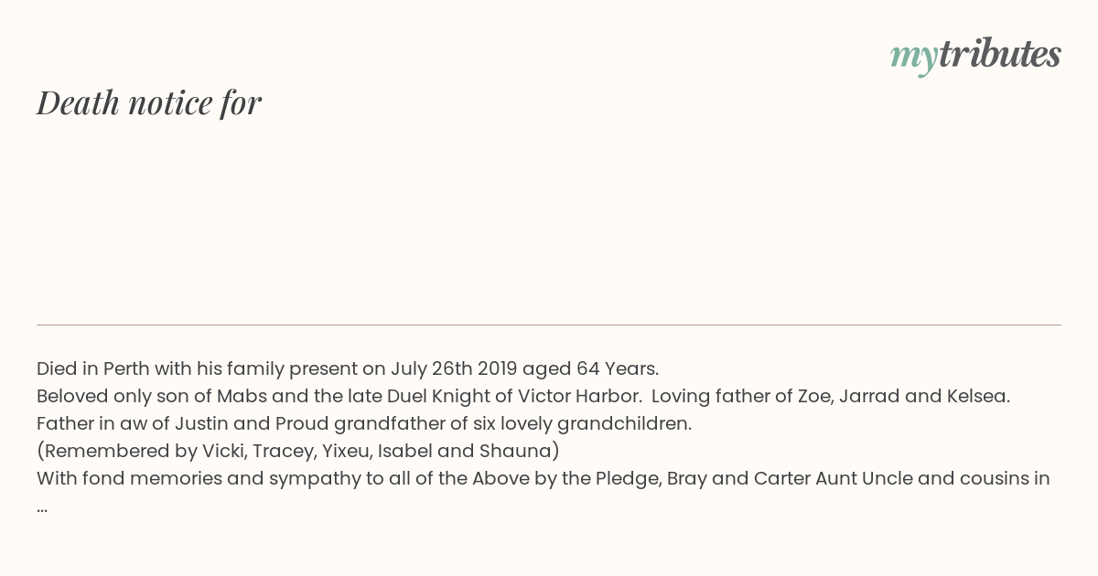Click the line beginning "With fond memories"
This screenshot has width=1098, height=576.
pos(544,478)
